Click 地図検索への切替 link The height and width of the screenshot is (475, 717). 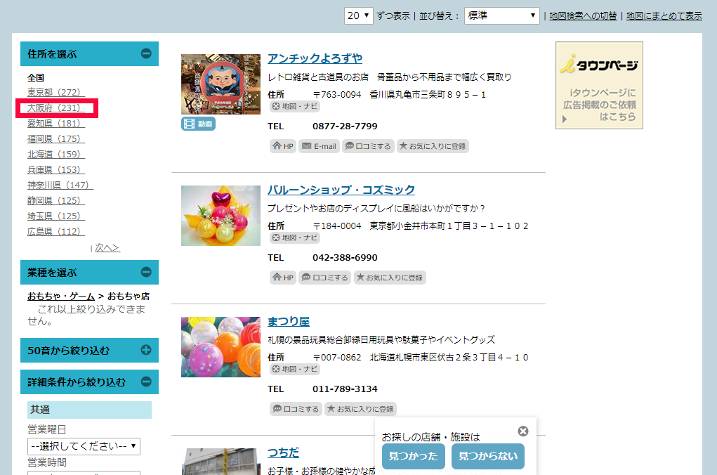coord(583,15)
